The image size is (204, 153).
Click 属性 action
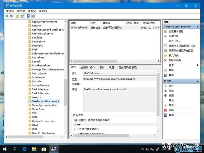171,105
